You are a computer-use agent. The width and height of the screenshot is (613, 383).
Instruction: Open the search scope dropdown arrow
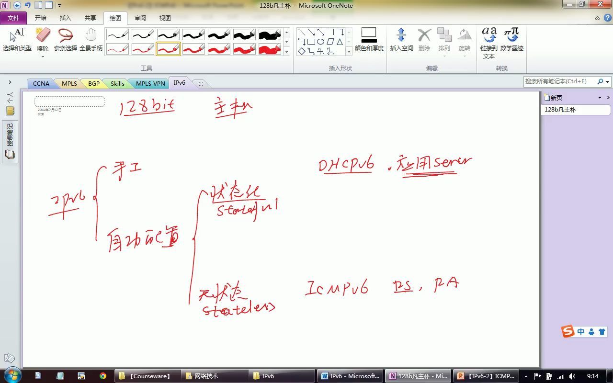[x=607, y=82]
